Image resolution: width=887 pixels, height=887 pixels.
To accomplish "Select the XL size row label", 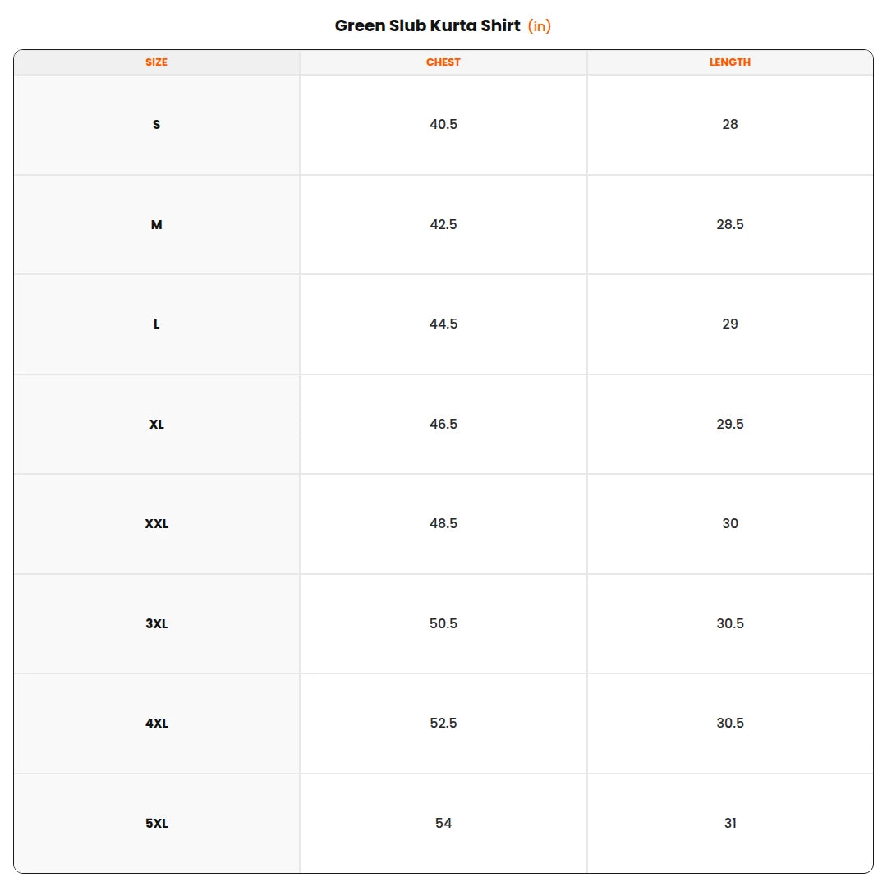I will click(x=156, y=425).
